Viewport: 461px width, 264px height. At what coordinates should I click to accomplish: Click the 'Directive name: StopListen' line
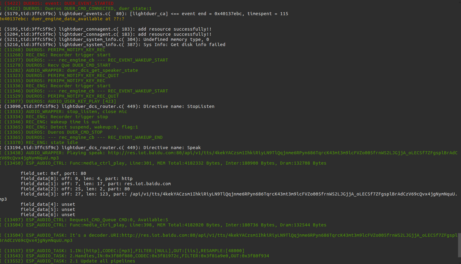pos(107,106)
